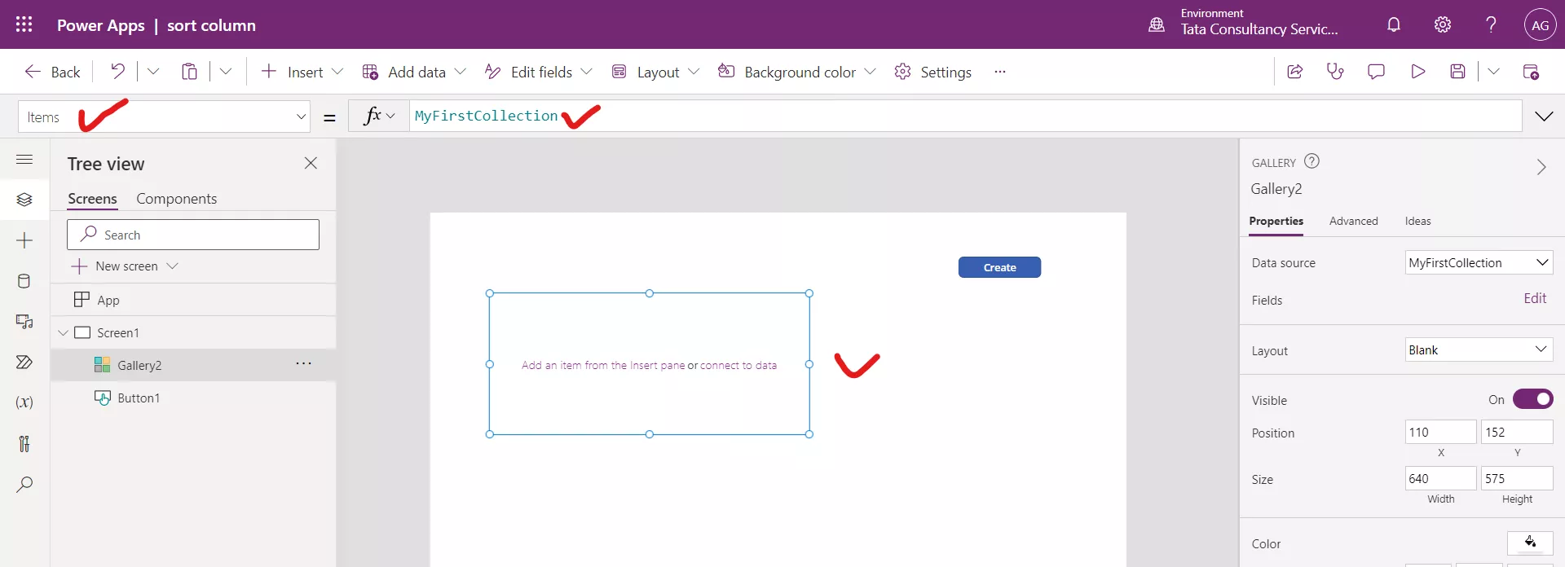Click the tree view Search box
Screen dimensions: 1565x567
click(x=193, y=235)
